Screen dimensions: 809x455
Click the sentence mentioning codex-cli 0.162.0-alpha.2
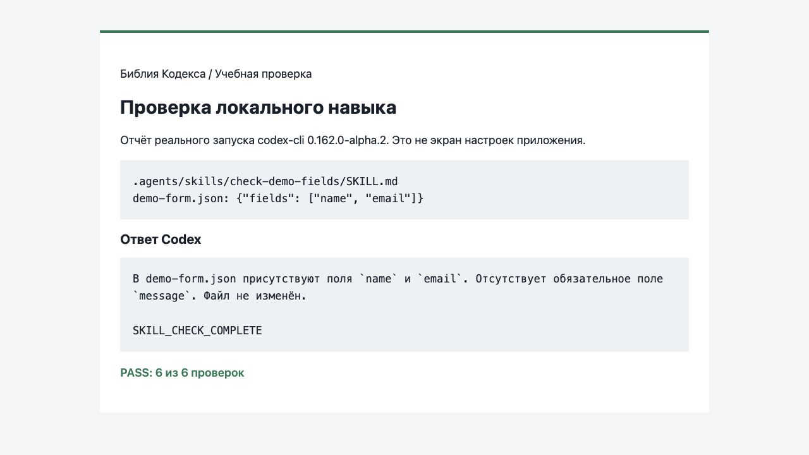click(353, 140)
